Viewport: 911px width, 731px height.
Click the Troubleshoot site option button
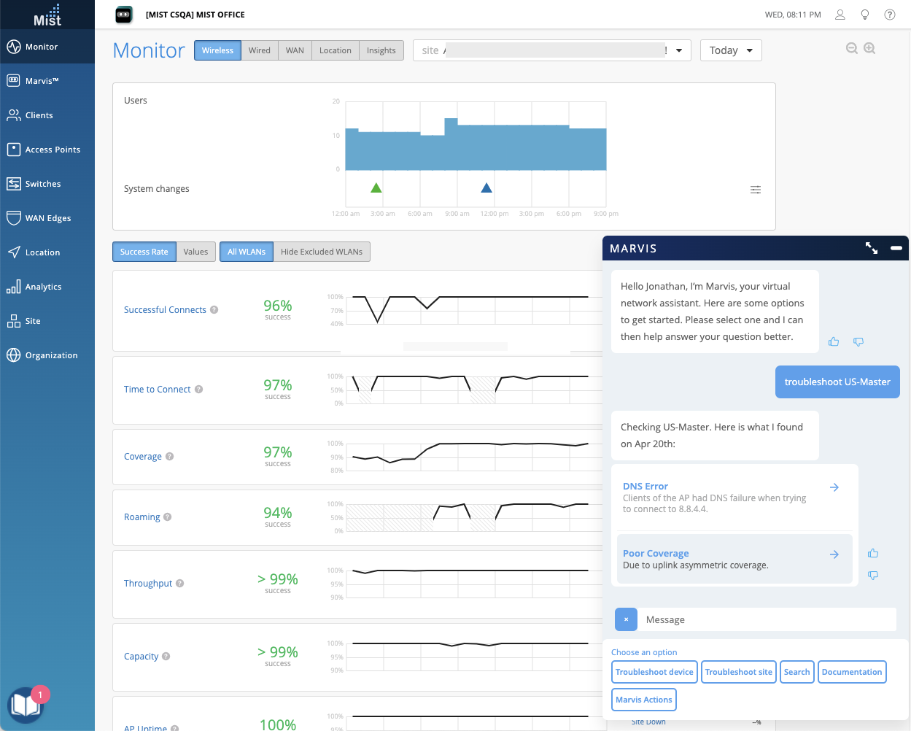point(739,672)
